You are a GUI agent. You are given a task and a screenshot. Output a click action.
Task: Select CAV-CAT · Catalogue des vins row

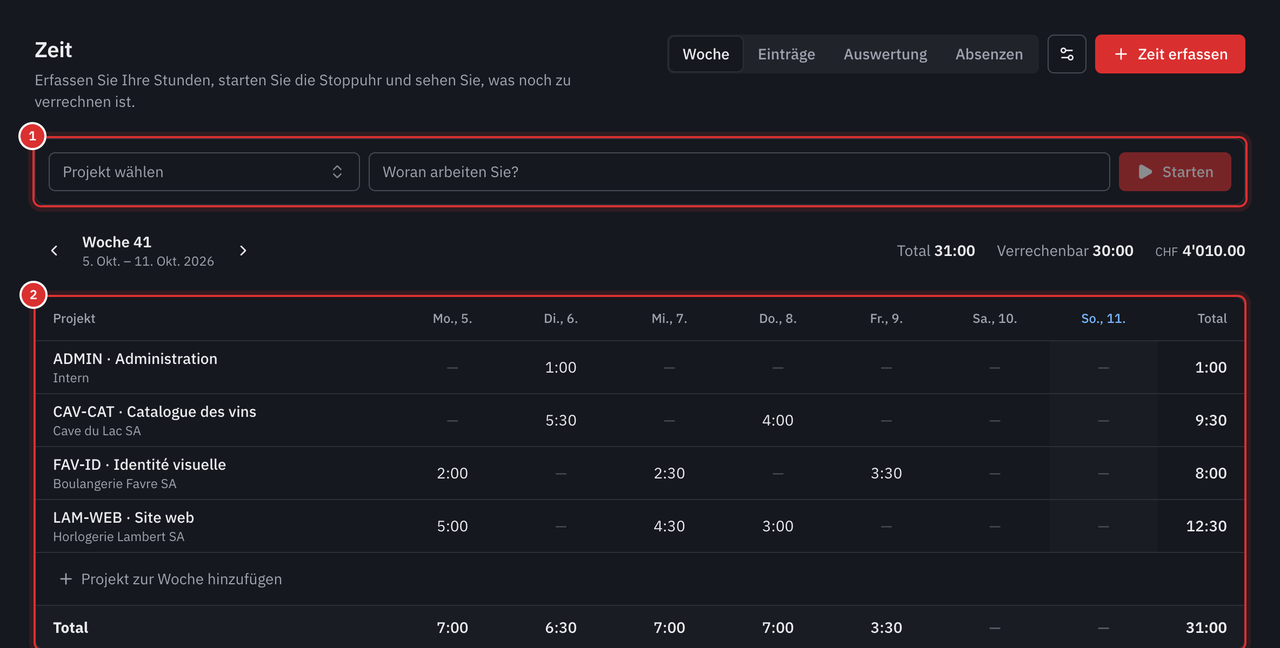(x=639, y=420)
